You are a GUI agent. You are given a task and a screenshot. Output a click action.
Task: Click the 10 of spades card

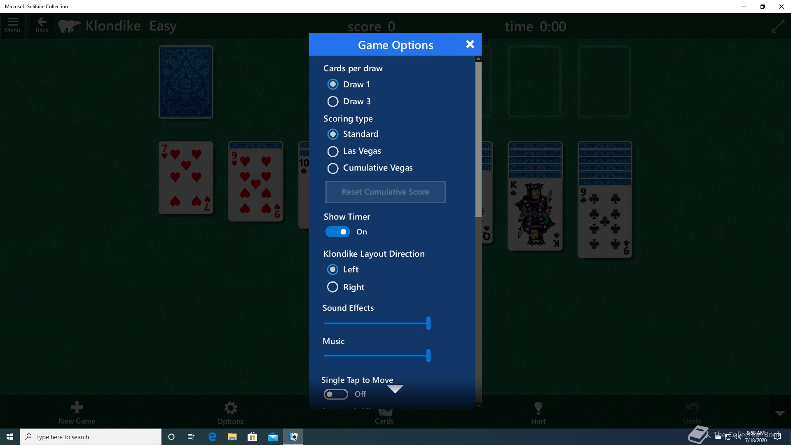pyautogui.click(x=304, y=192)
